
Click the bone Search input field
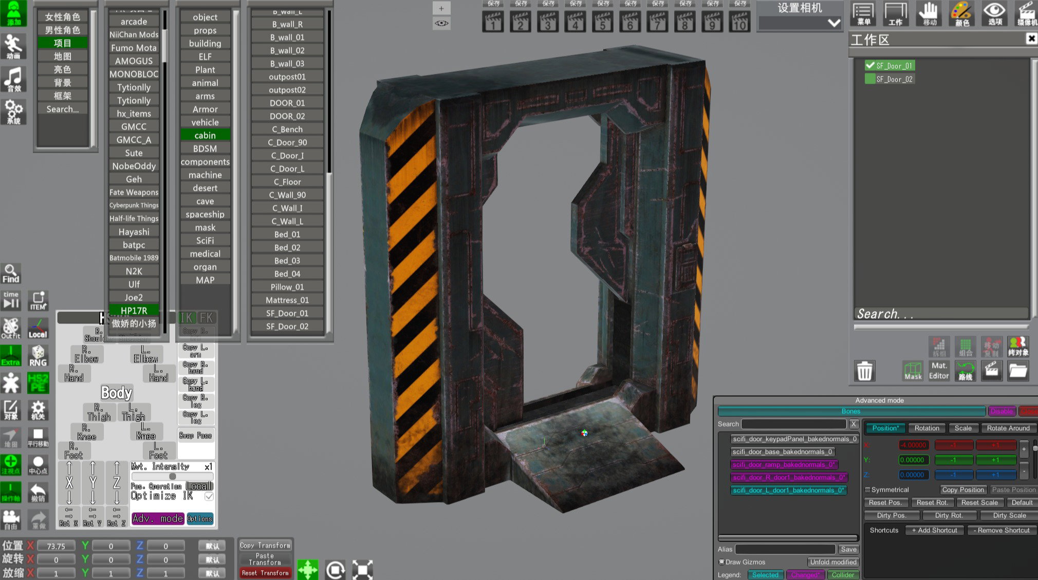(794, 424)
